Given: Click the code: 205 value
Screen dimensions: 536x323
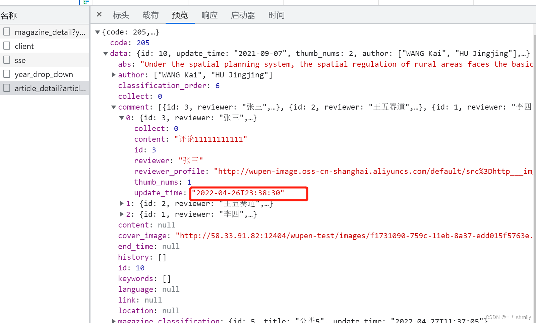Looking at the screenshot, I should click(x=143, y=43).
